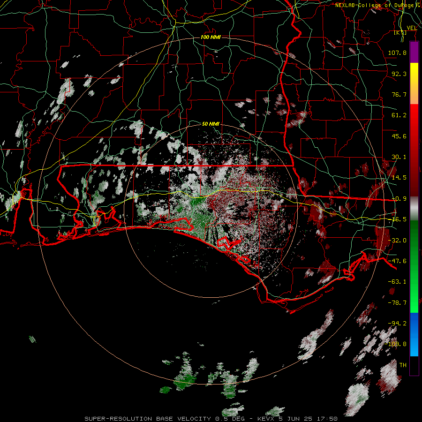Click the 61.2 velocity scale value
This screenshot has width=422, height=422.
click(x=399, y=115)
